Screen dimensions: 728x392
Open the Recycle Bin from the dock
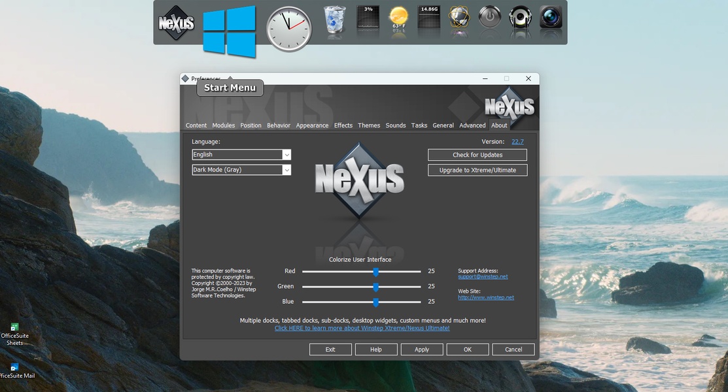coord(335,20)
